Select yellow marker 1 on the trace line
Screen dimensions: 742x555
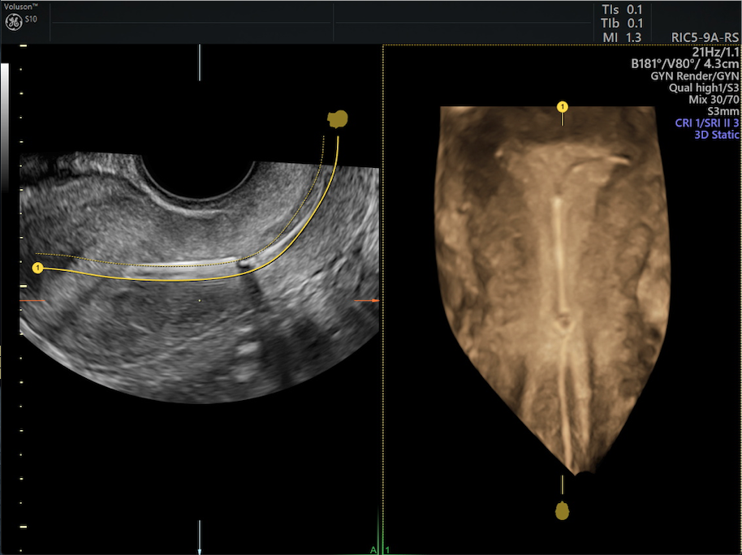point(37,267)
